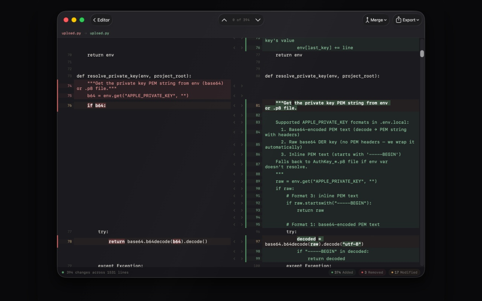The image size is (482, 301).
Task: Click the left-pointing gutter arrow on right line 81
Action: click(x=234, y=105)
